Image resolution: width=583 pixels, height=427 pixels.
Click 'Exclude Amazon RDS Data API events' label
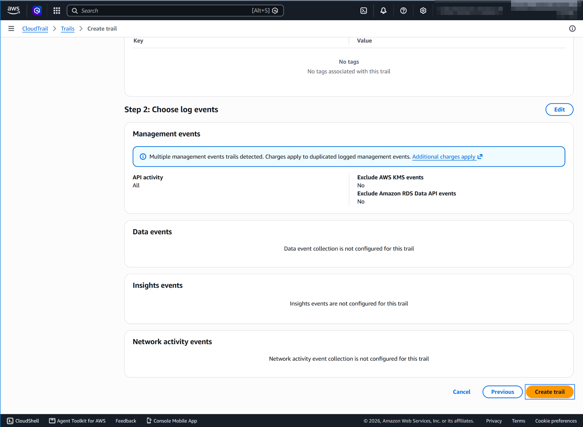[407, 194]
